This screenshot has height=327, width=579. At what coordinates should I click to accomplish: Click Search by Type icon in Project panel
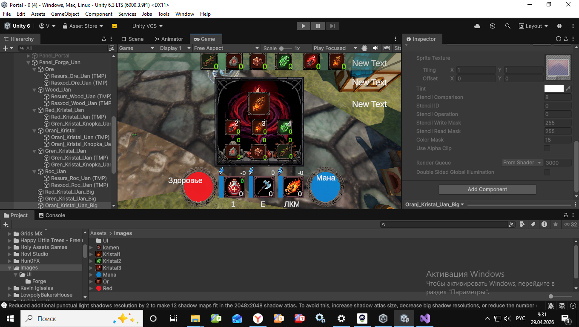[523, 224]
